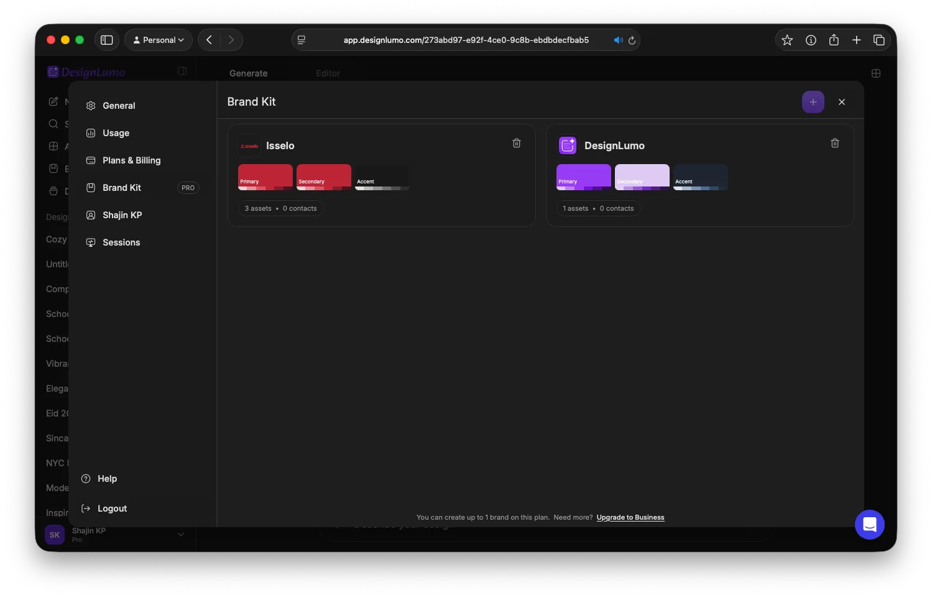The image size is (932, 598).
Task: Go forward in browser history
Action: pos(231,40)
